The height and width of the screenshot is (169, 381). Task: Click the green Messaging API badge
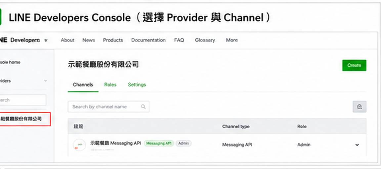tap(159, 143)
